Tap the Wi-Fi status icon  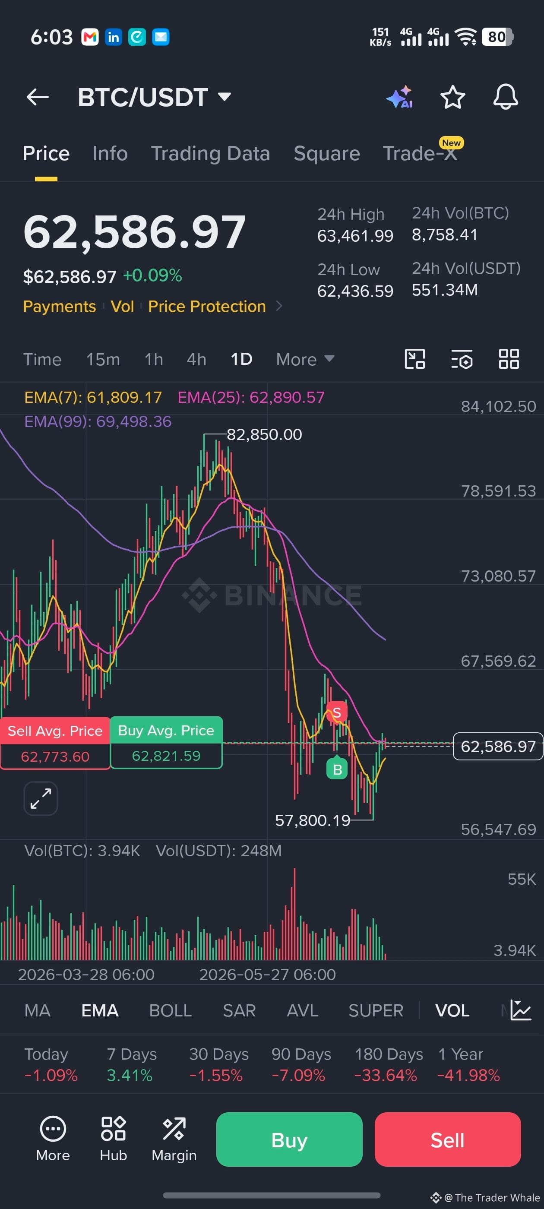[x=465, y=37]
